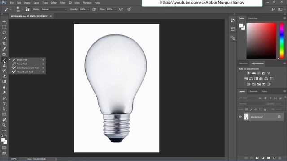The height and width of the screenshot is (161, 287).
Task: Select the Blur tool
Action: click(x=4, y=87)
